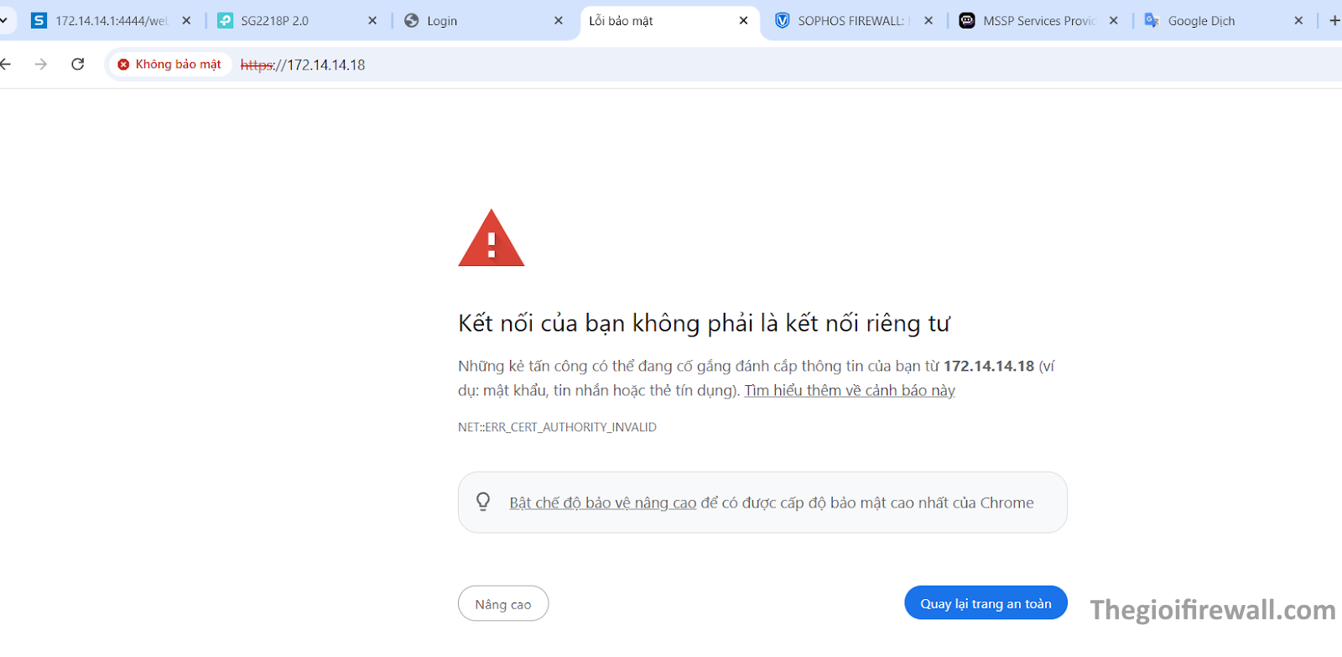Click the browser back arrow
Viewport: 1342px width, 657px height.
pyautogui.click(x=6, y=65)
